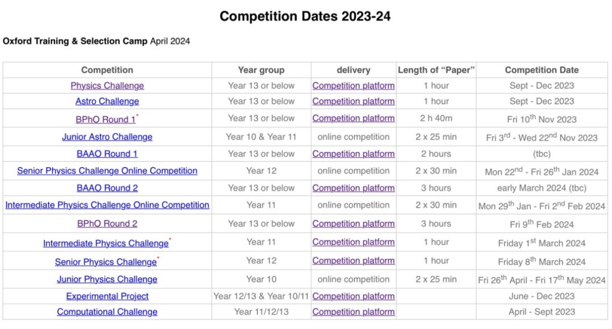Open Intermediate Physics Challenge Online Competition link
612x329 pixels.
(107, 205)
